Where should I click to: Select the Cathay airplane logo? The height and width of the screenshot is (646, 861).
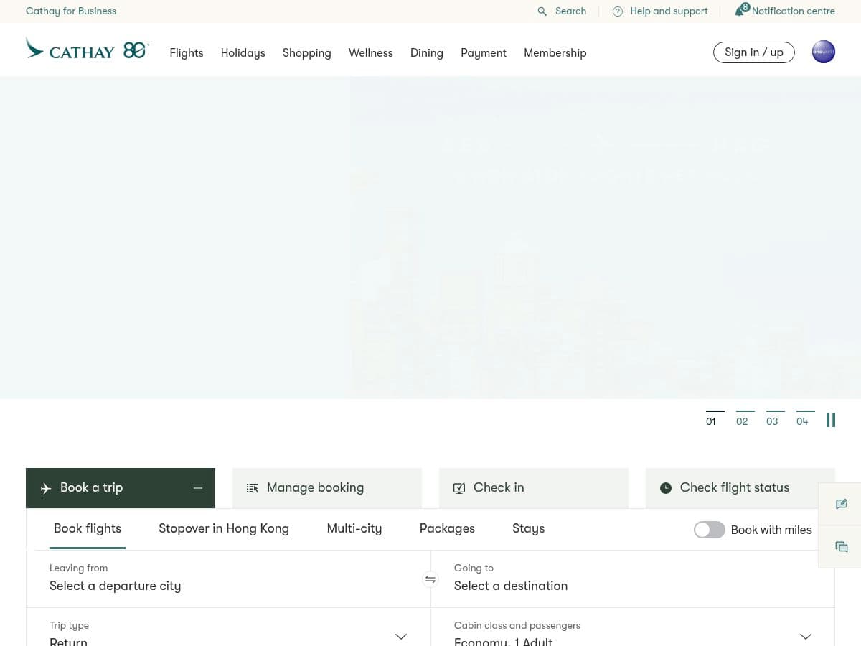[x=35, y=48]
